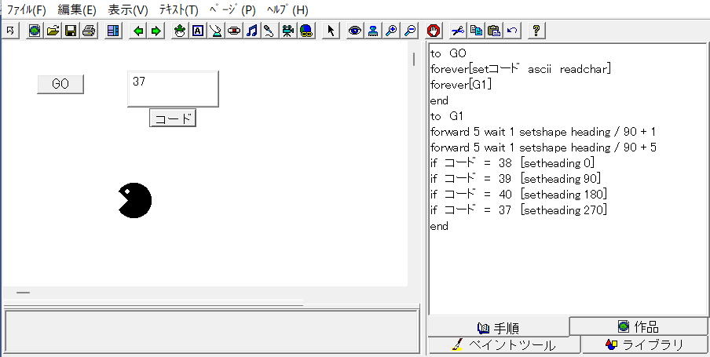Click the Pac-Man turtle shape

[134, 200]
